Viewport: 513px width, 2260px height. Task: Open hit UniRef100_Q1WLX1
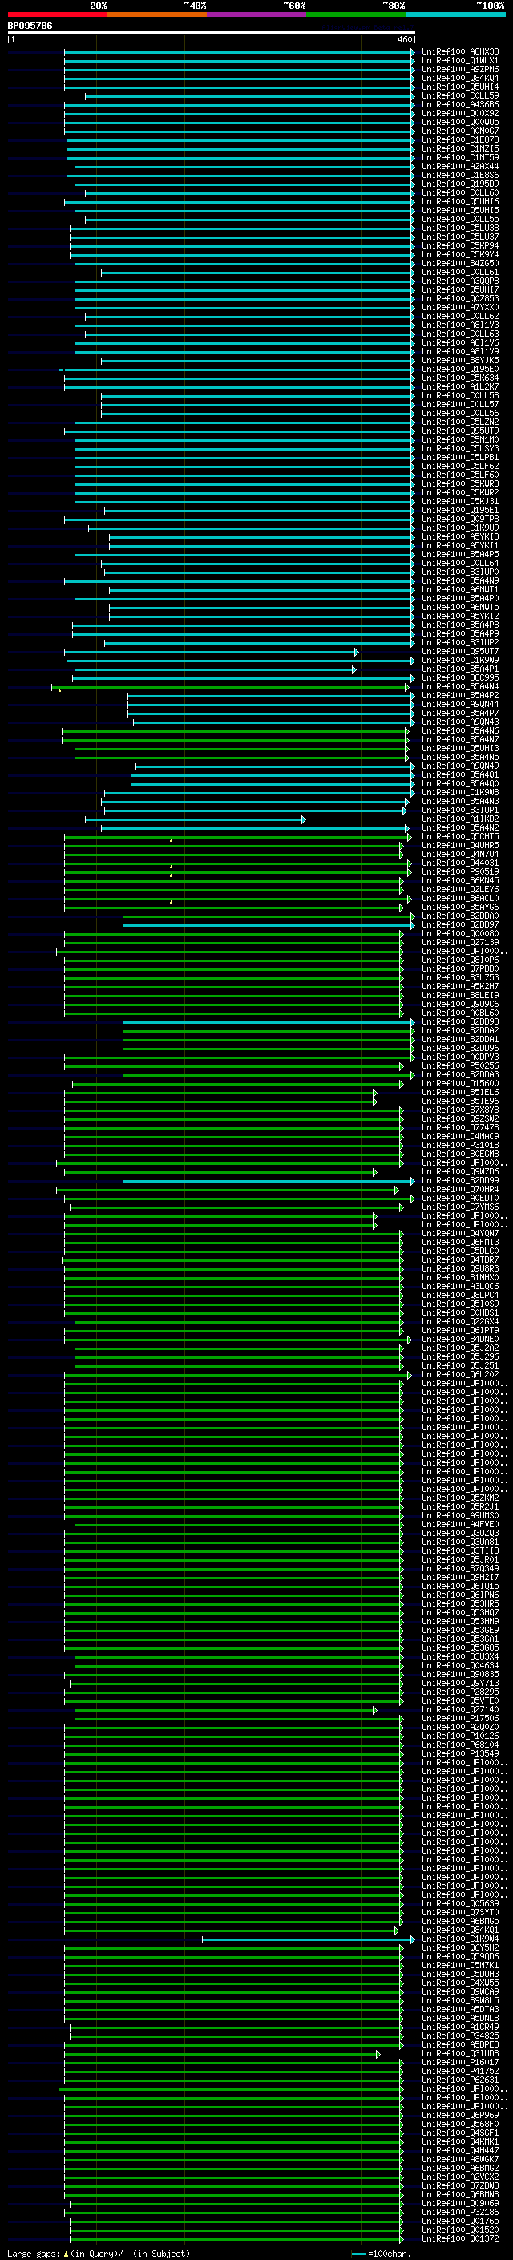coord(460,61)
